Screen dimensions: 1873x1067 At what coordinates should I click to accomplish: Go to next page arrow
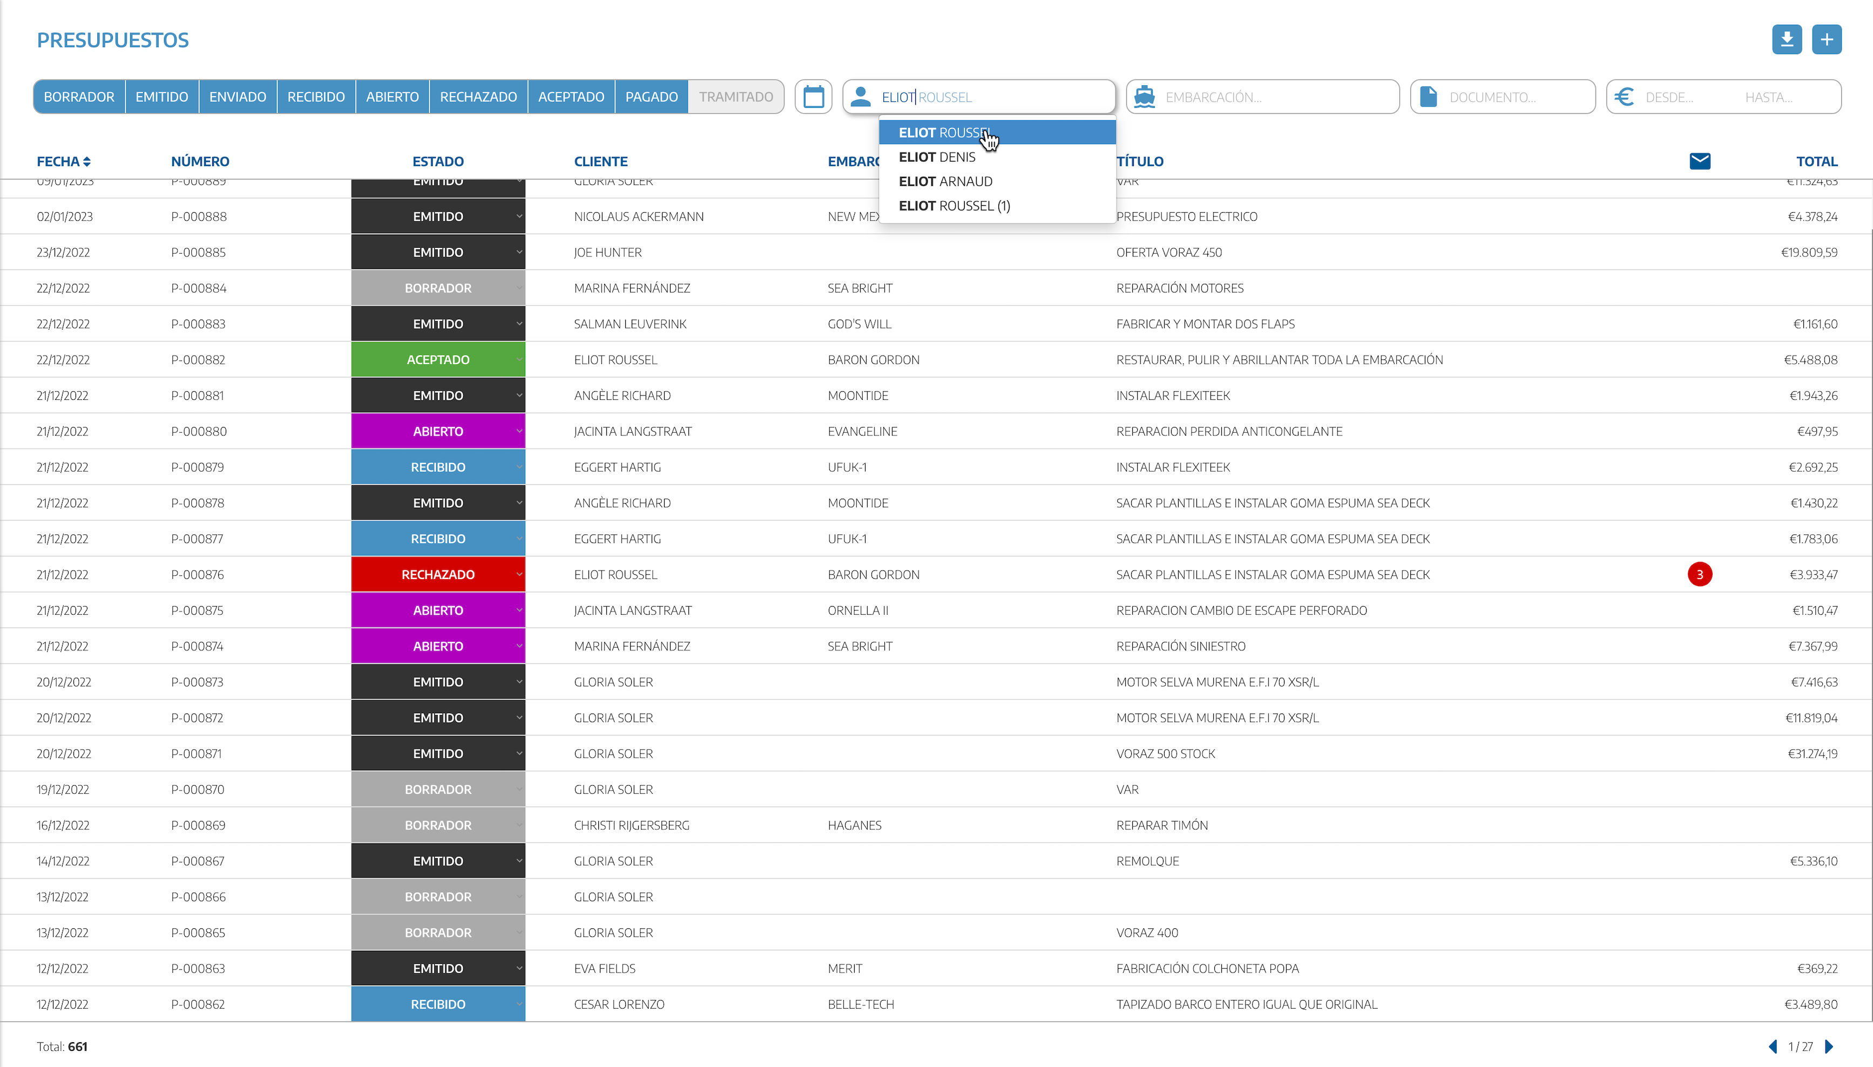click(1829, 1046)
